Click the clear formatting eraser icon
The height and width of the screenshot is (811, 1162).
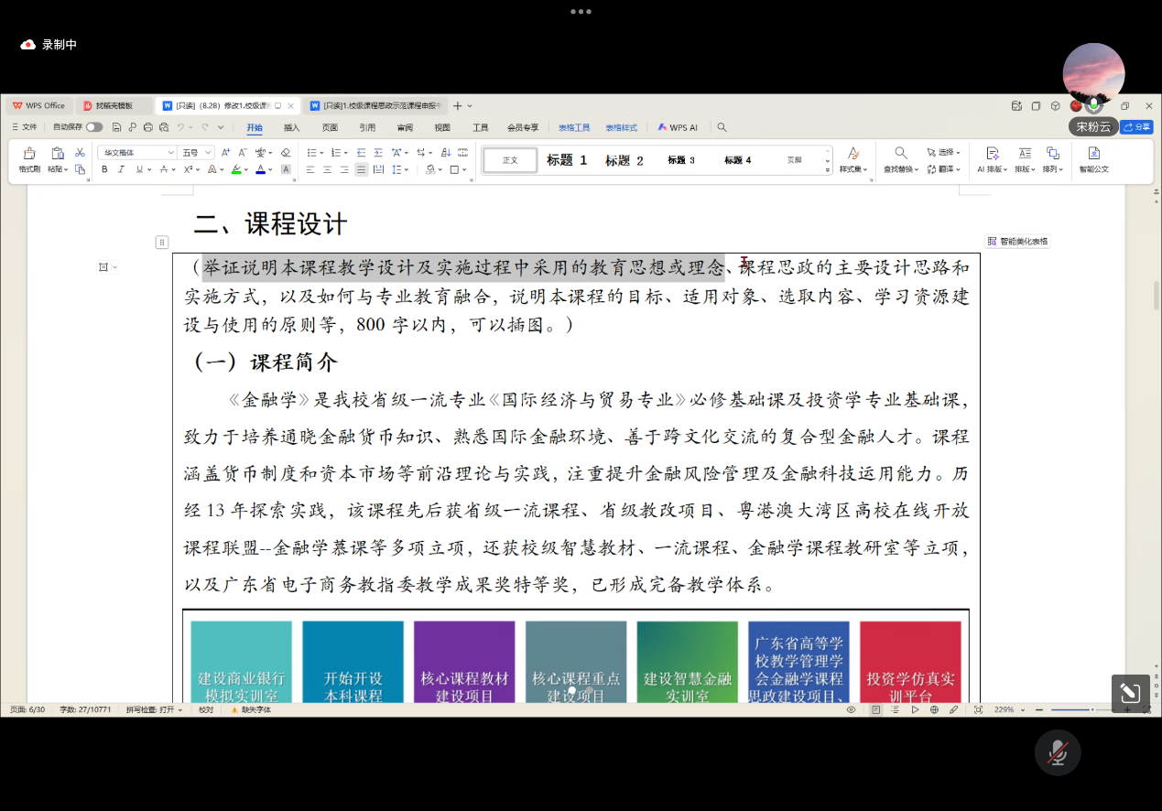coord(286,153)
